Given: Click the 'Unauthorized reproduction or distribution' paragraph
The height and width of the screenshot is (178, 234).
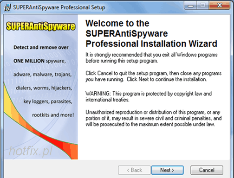Looking at the screenshot, I should (154, 118).
